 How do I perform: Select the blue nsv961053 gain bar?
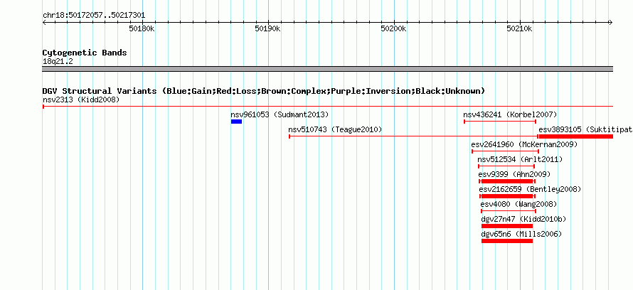237,122
